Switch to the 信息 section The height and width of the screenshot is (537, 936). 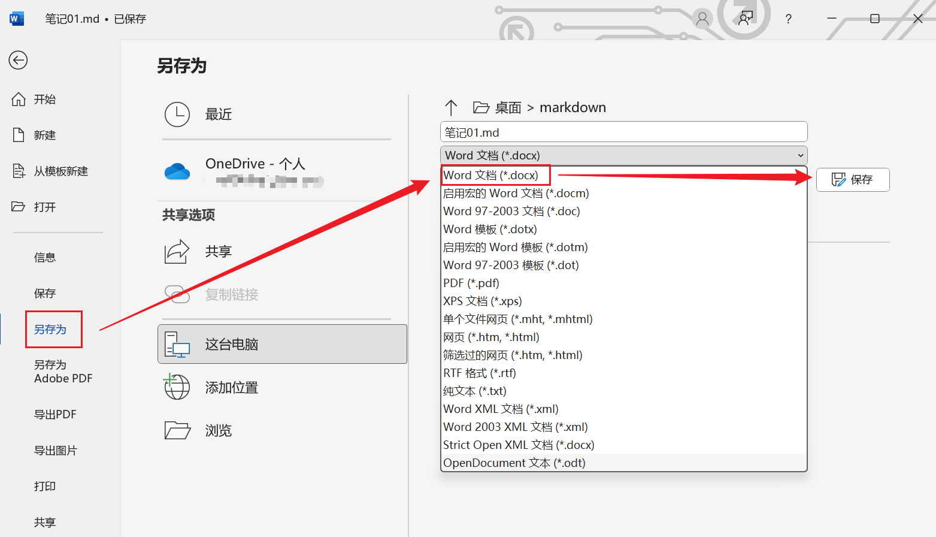point(45,257)
